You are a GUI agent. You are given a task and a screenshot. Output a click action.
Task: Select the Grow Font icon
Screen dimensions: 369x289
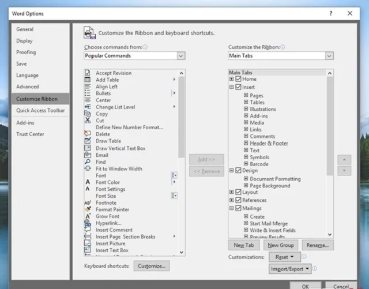pyautogui.click(x=88, y=216)
